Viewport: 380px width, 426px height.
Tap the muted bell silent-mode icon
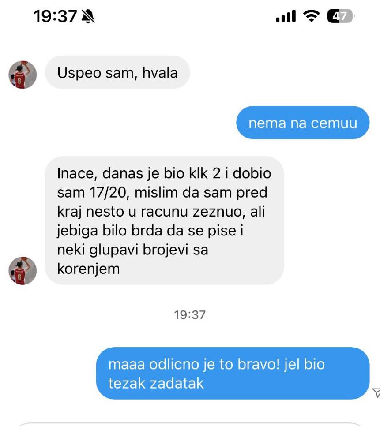click(88, 16)
